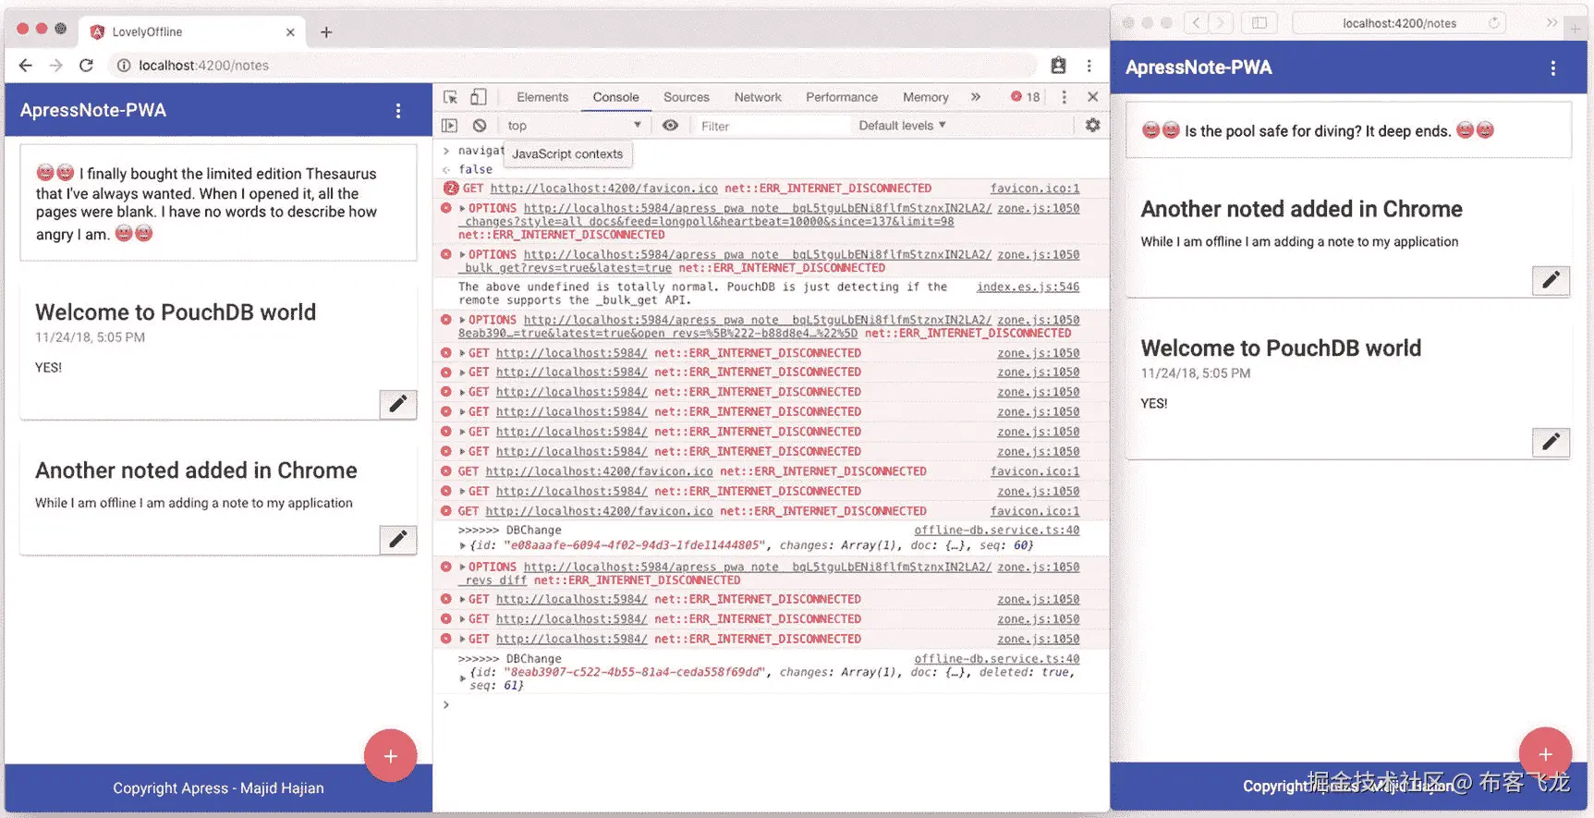Create a live expression with eye icon

click(671, 126)
